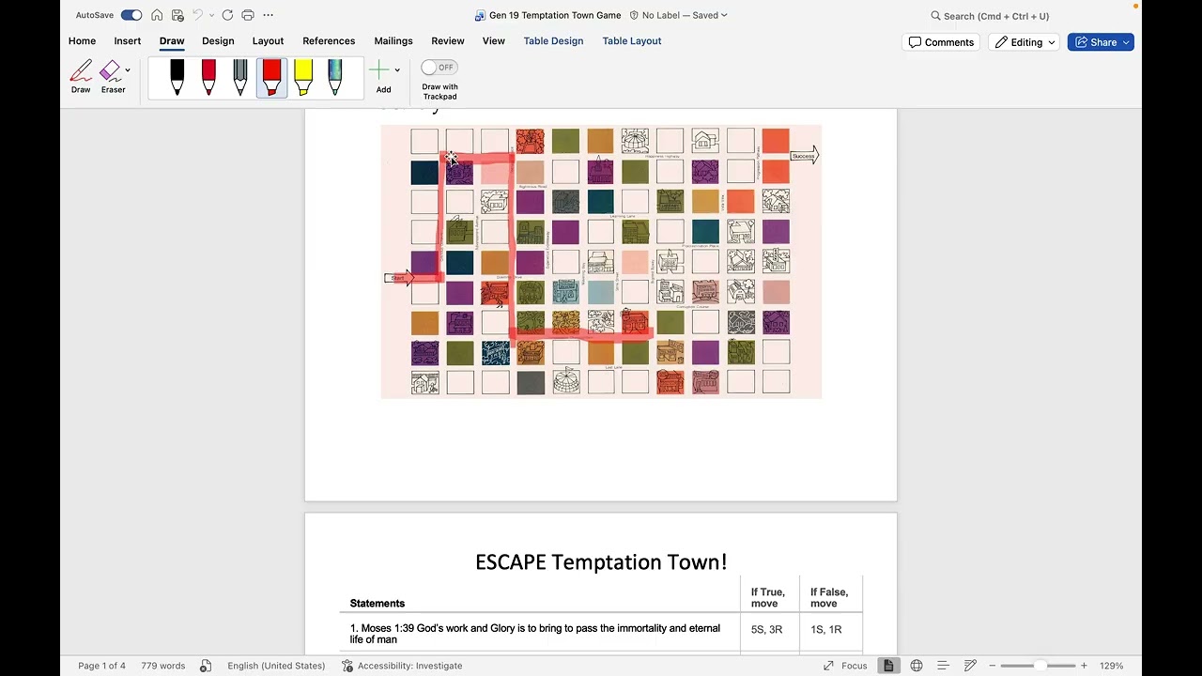Open the View tab
1202x676 pixels.
(494, 41)
